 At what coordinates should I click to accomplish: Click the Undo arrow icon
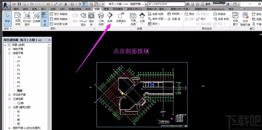(x=31, y=4)
